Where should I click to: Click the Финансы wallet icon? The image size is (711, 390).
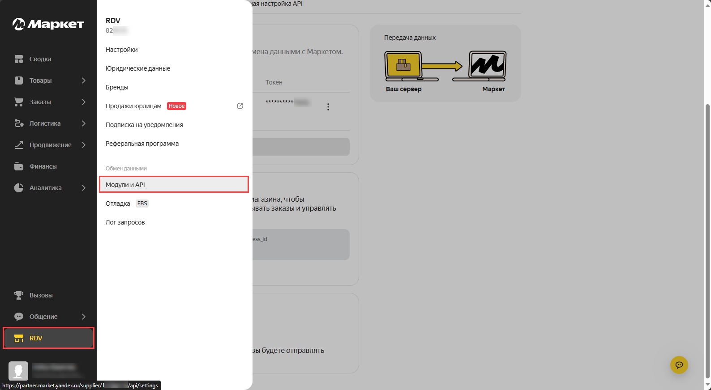pyautogui.click(x=19, y=166)
